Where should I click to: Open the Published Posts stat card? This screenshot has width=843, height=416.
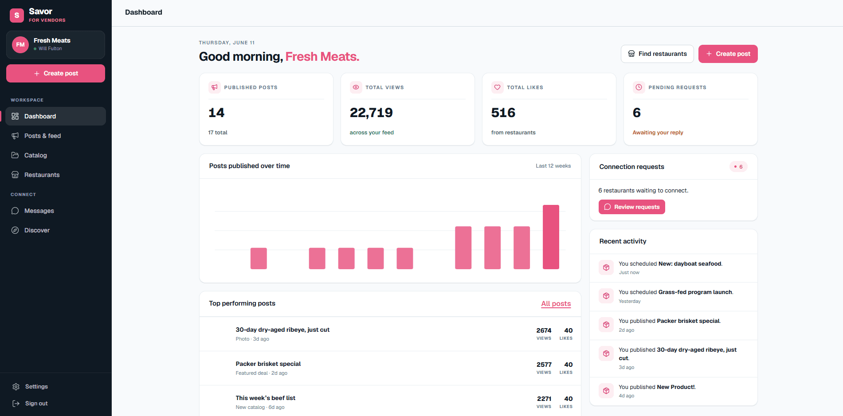point(266,109)
